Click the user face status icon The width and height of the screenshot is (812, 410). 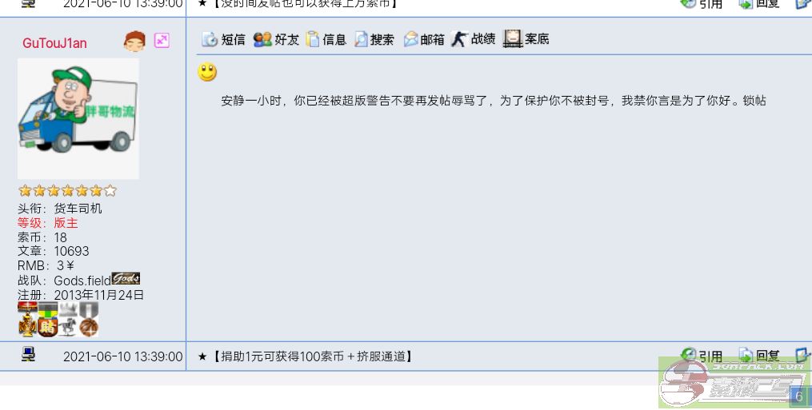coord(134,41)
